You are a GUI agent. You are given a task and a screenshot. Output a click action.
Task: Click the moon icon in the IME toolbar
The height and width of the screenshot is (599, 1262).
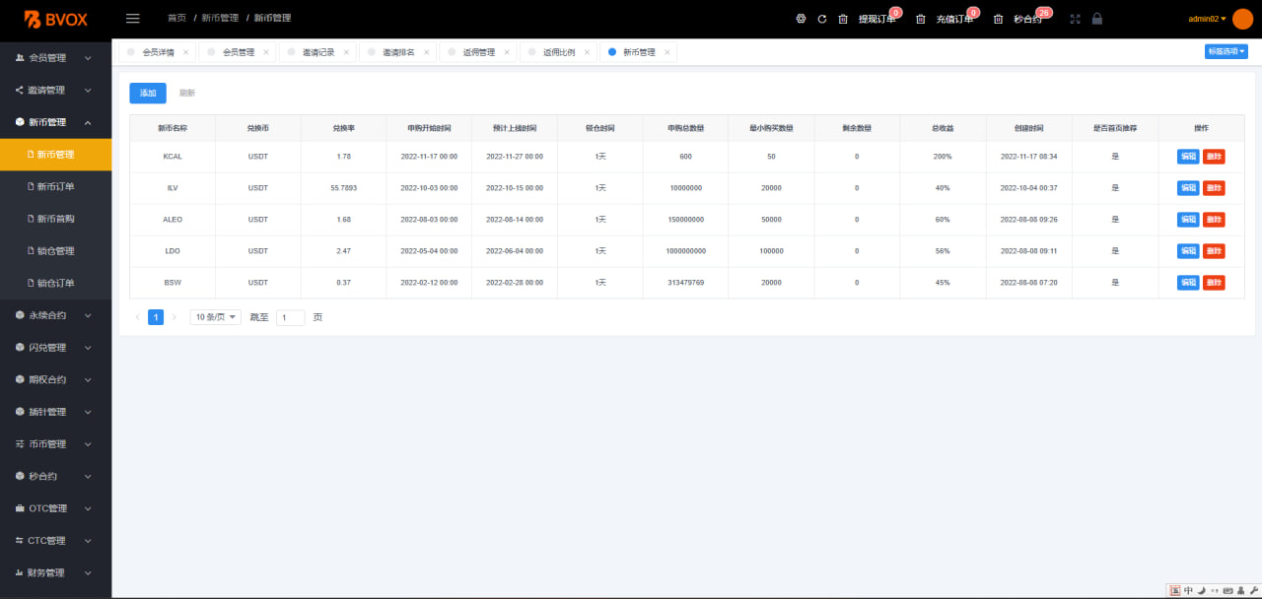click(1202, 590)
